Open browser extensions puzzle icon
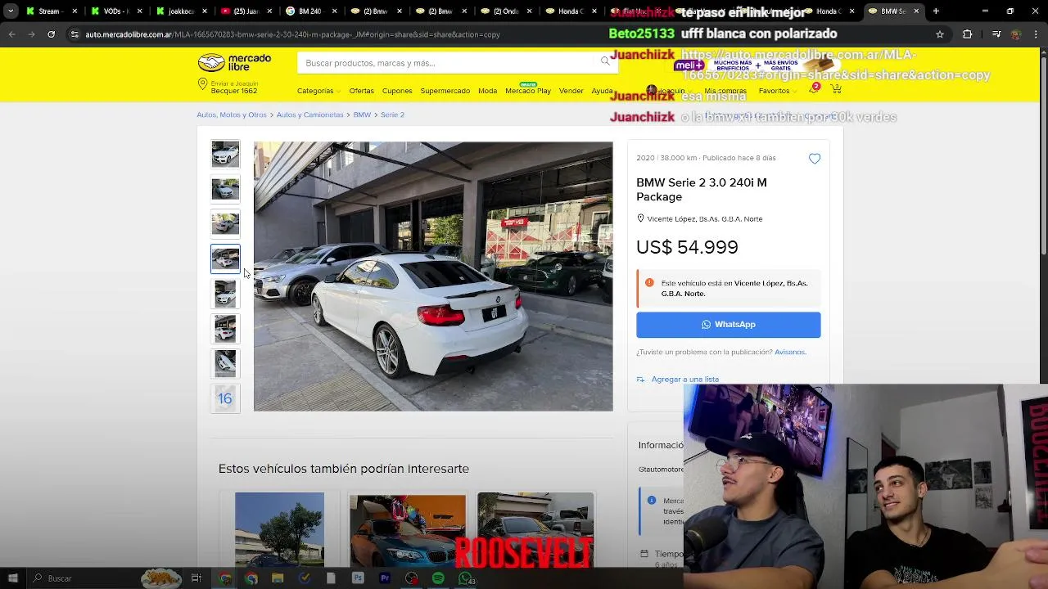1048x589 pixels. 968,34
